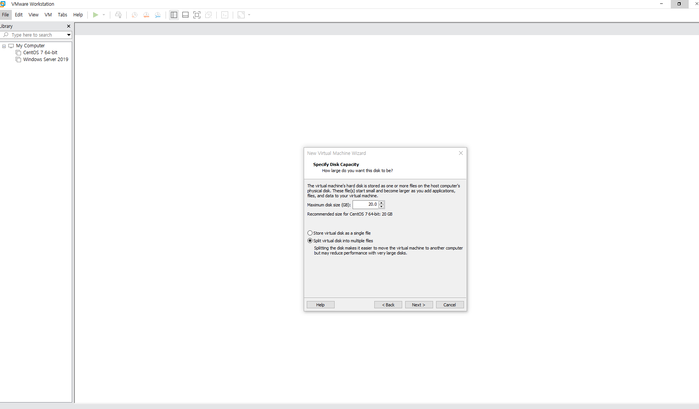
Task: Click the Unity mode icon
Action: [x=208, y=15]
